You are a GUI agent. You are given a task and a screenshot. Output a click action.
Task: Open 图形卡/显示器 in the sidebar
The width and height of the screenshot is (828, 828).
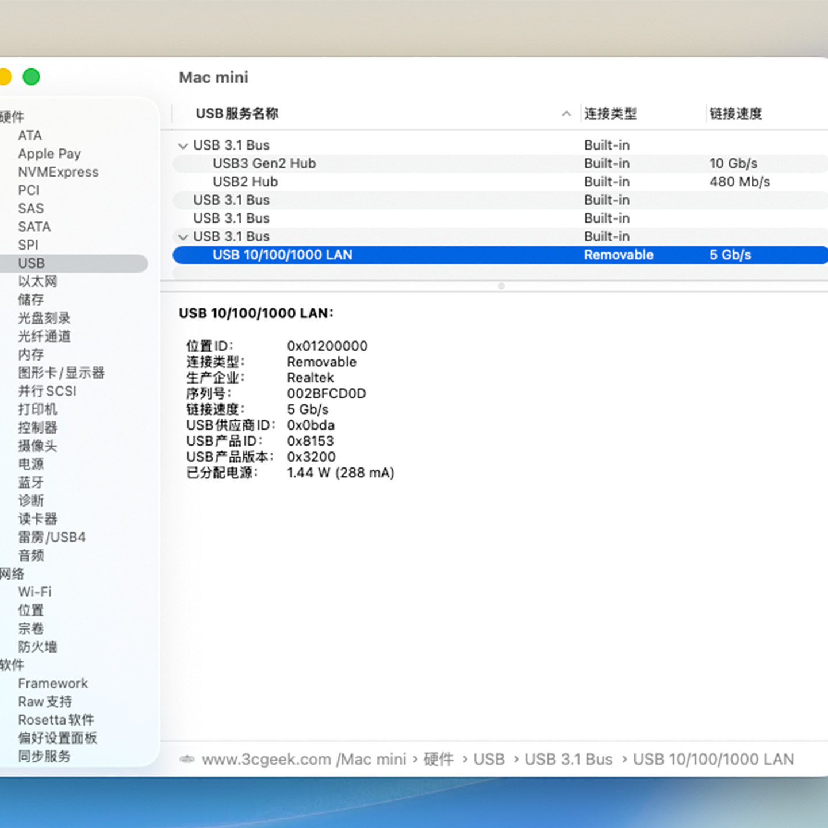point(61,373)
